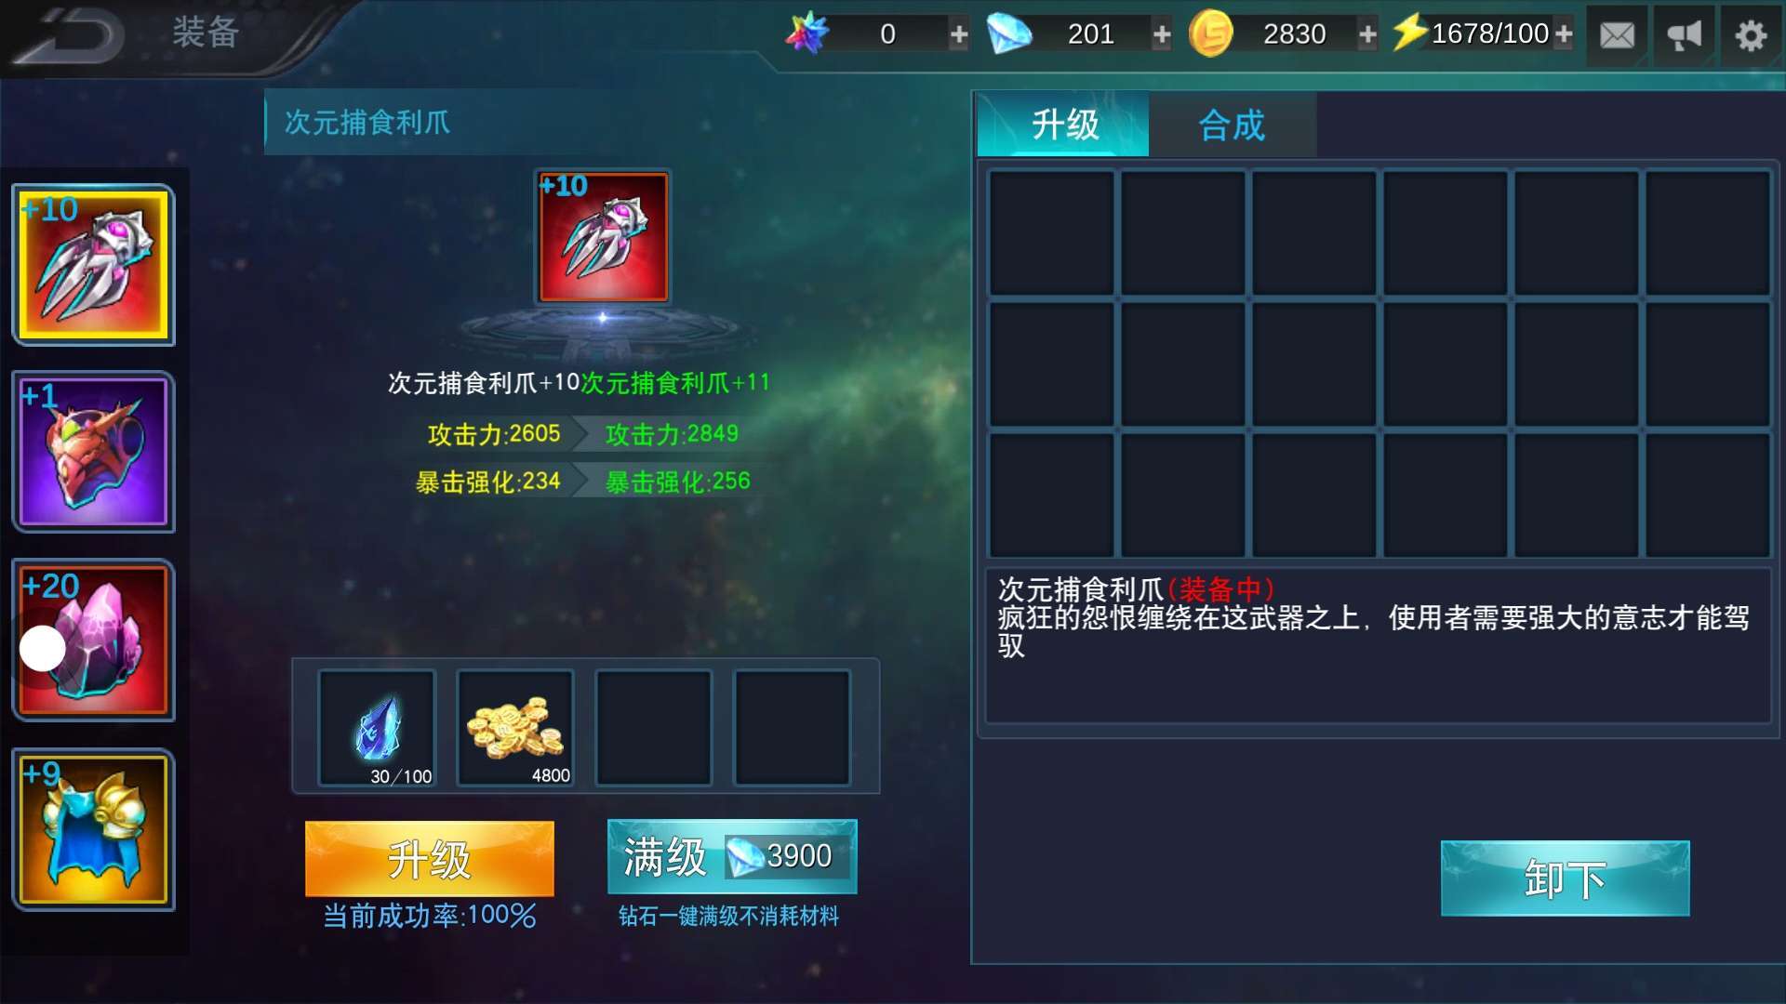This screenshot has height=1004, width=1786.
Task: Switch to the 升级 tab
Action: [1063, 125]
